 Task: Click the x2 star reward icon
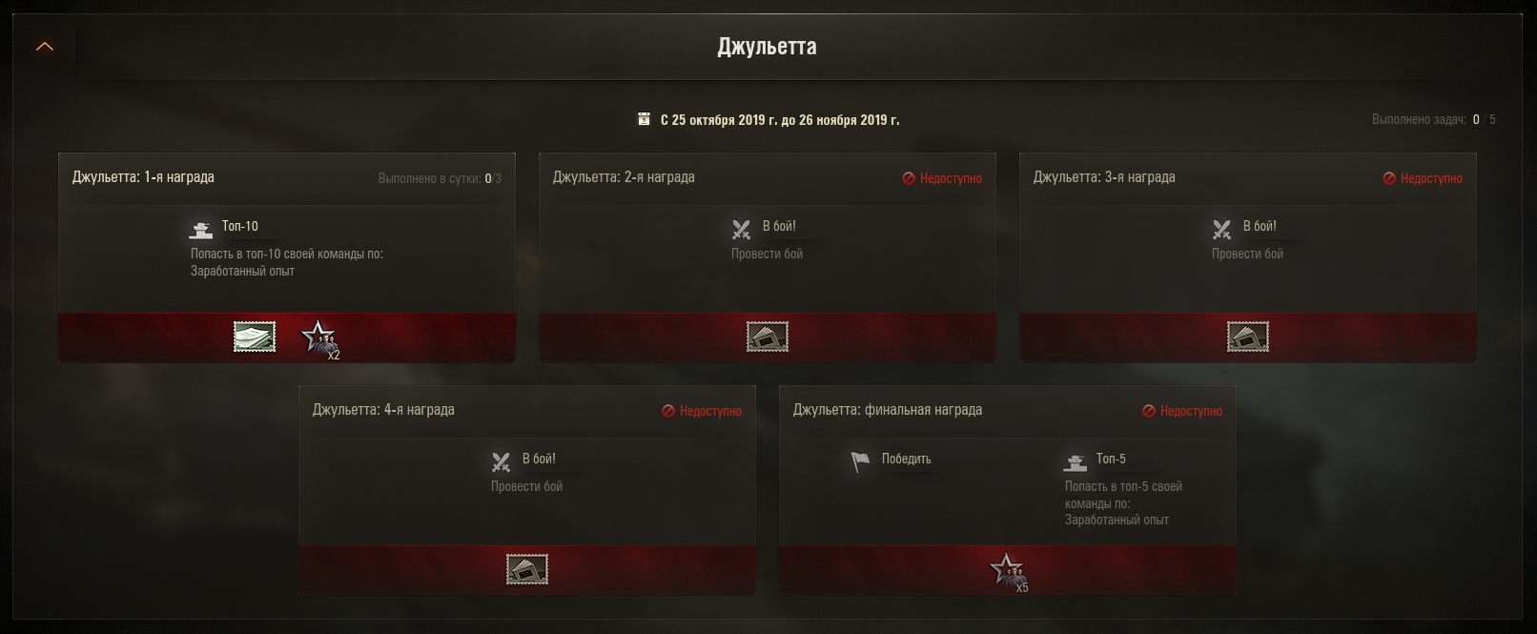point(320,339)
